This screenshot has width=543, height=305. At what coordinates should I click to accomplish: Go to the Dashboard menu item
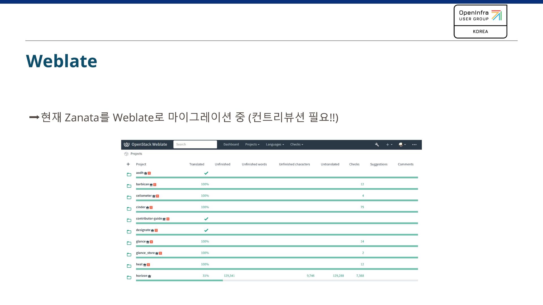pyautogui.click(x=231, y=145)
